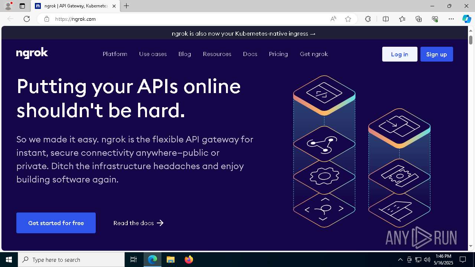Open the Use cases menu
Image resolution: width=475 pixels, height=267 pixels.
point(153,54)
